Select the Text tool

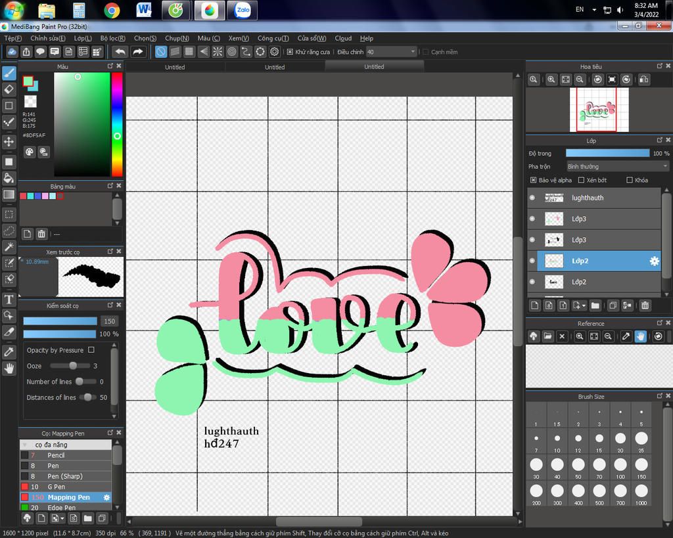(x=9, y=299)
